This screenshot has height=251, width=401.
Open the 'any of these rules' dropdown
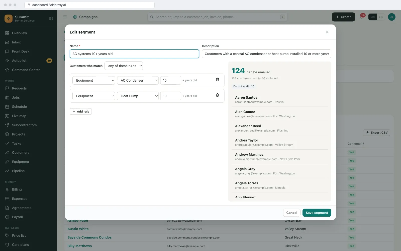click(x=124, y=66)
